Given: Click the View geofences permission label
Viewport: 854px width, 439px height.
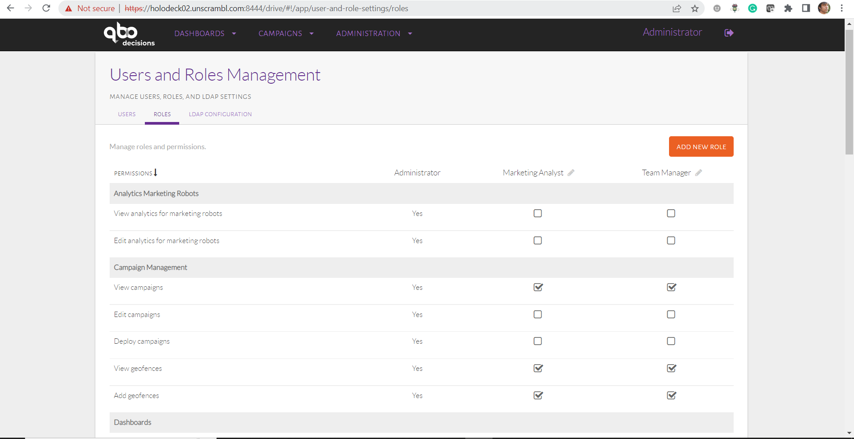Looking at the screenshot, I should (x=138, y=369).
